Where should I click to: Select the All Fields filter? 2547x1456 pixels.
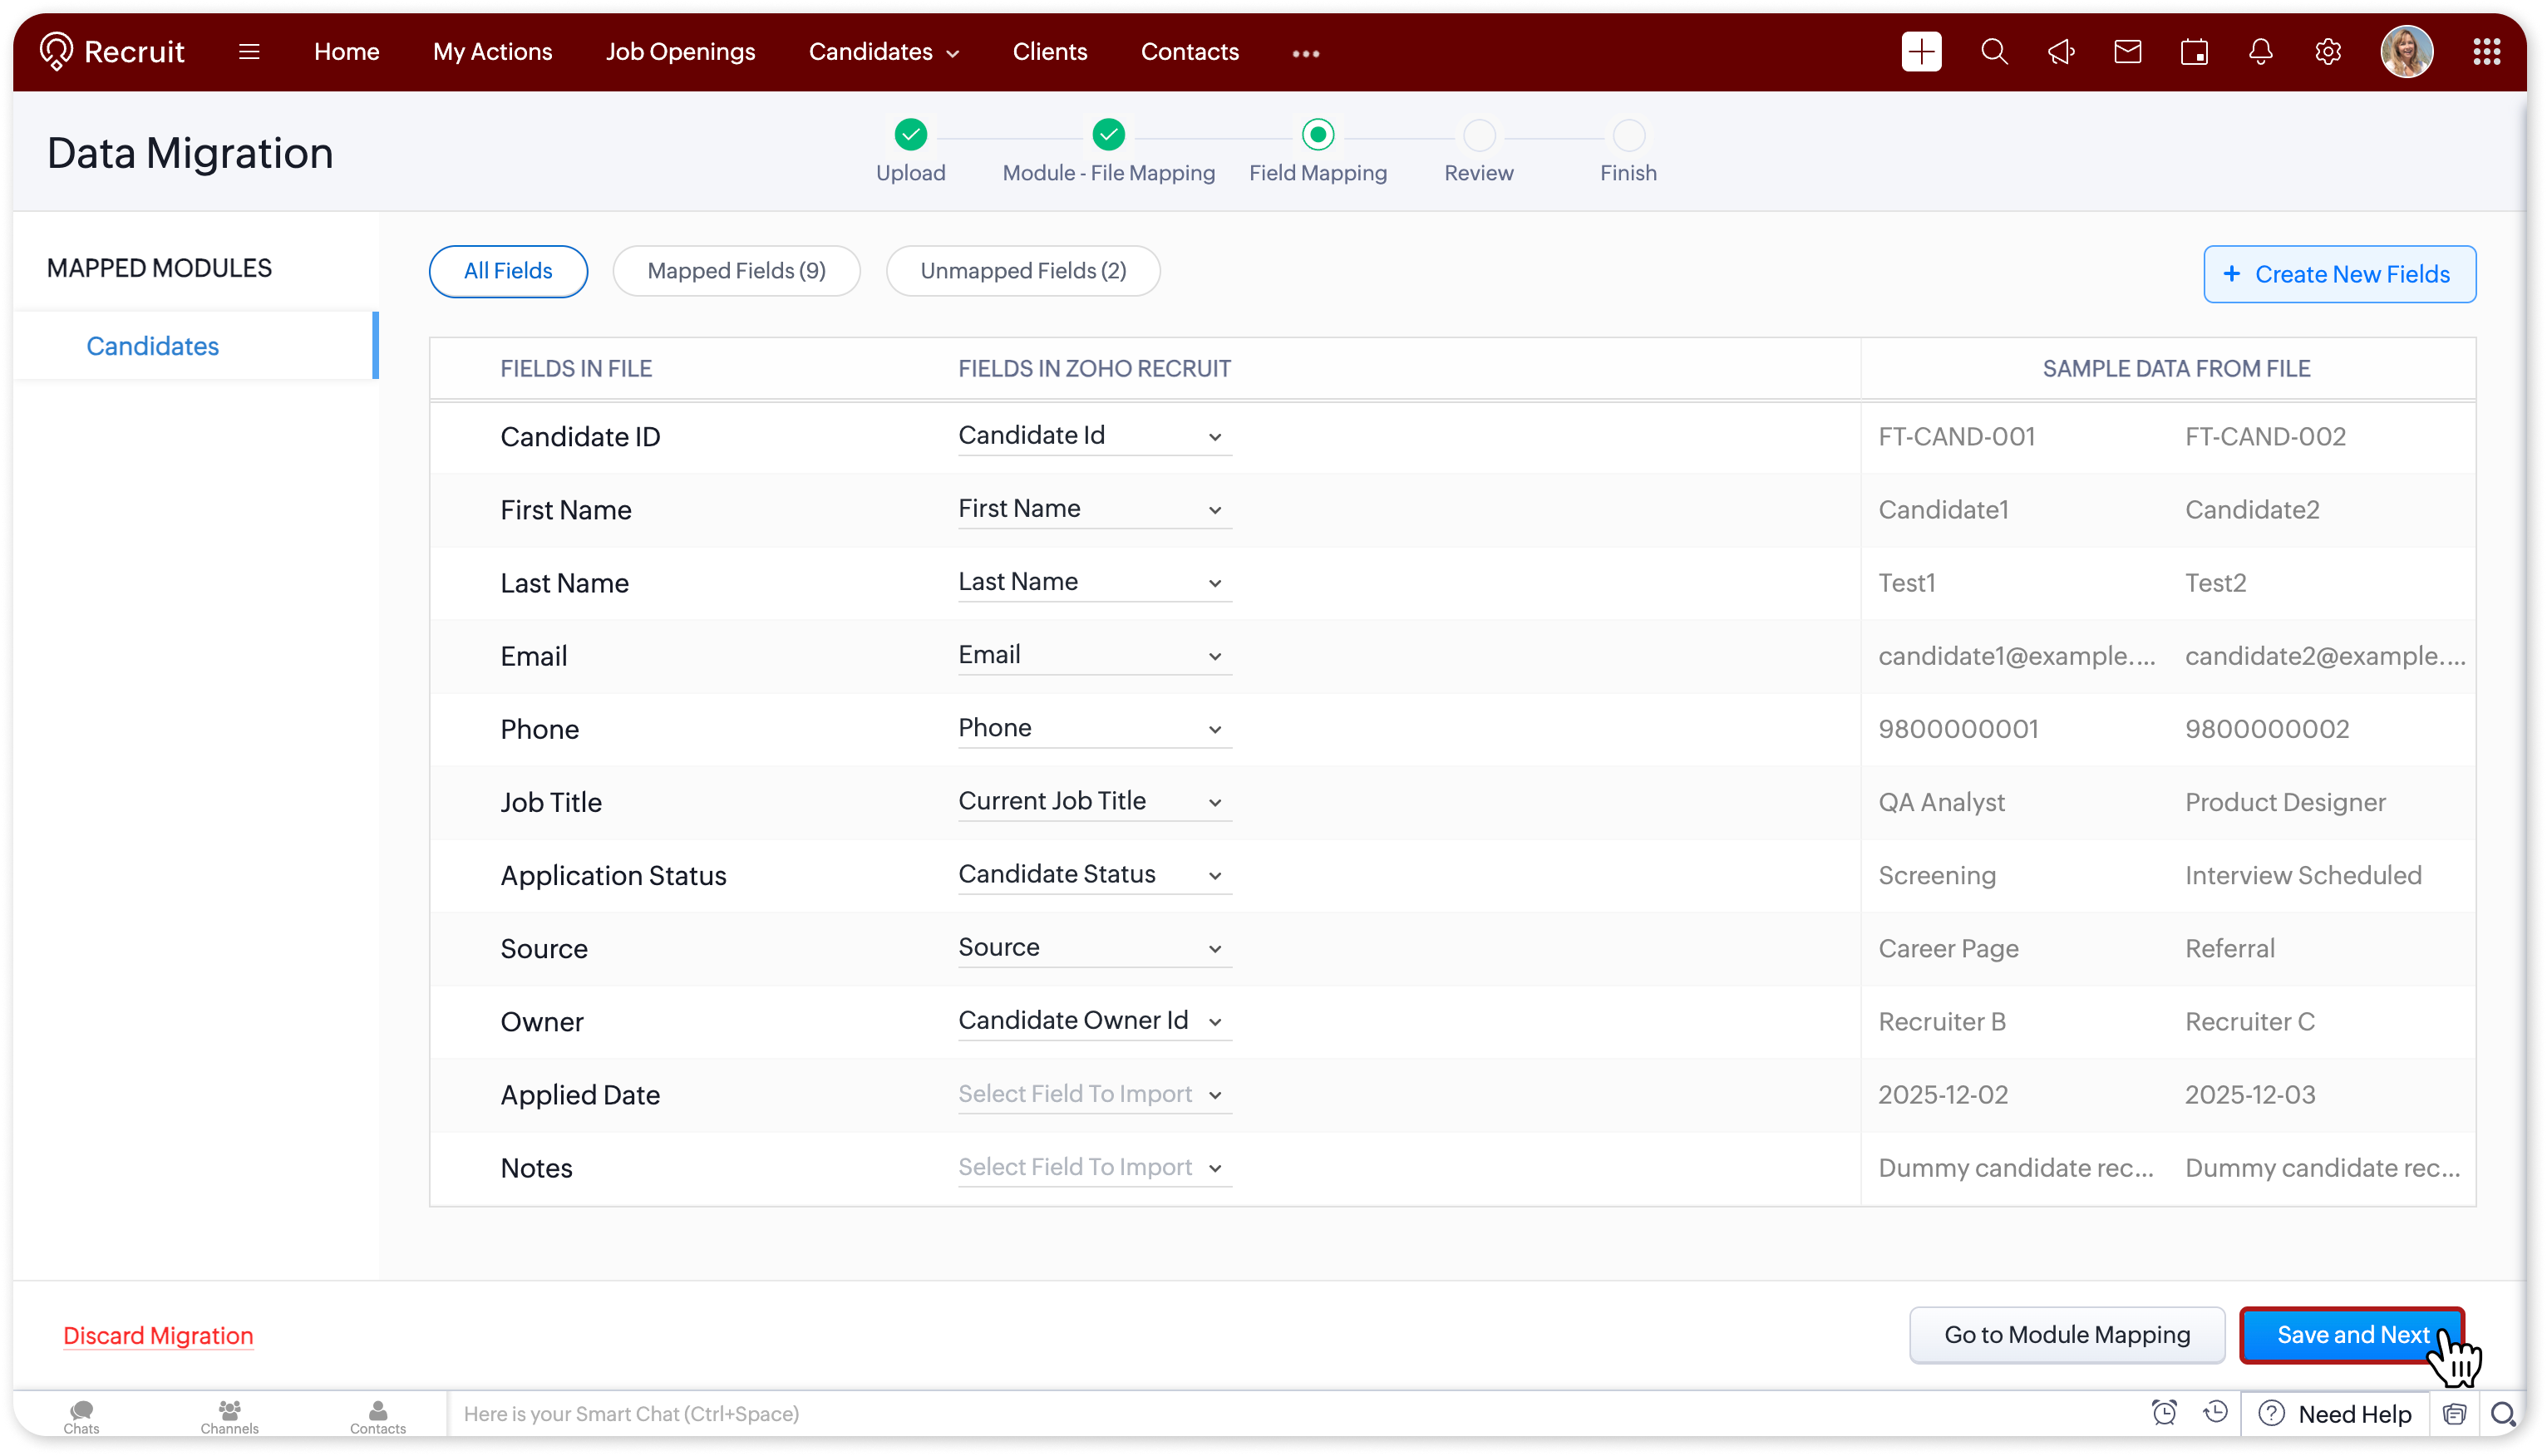coord(508,271)
